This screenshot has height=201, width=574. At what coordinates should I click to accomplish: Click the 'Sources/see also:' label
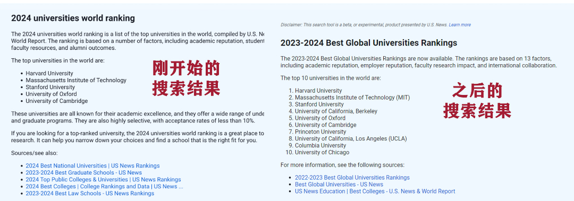35,153
